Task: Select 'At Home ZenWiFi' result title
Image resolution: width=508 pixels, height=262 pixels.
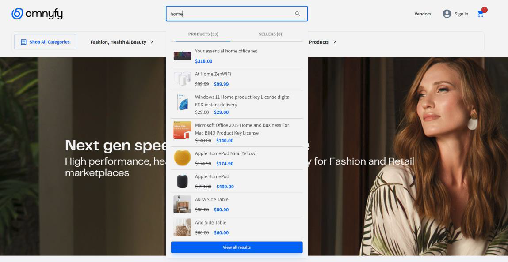Action: [x=213, y=74]
